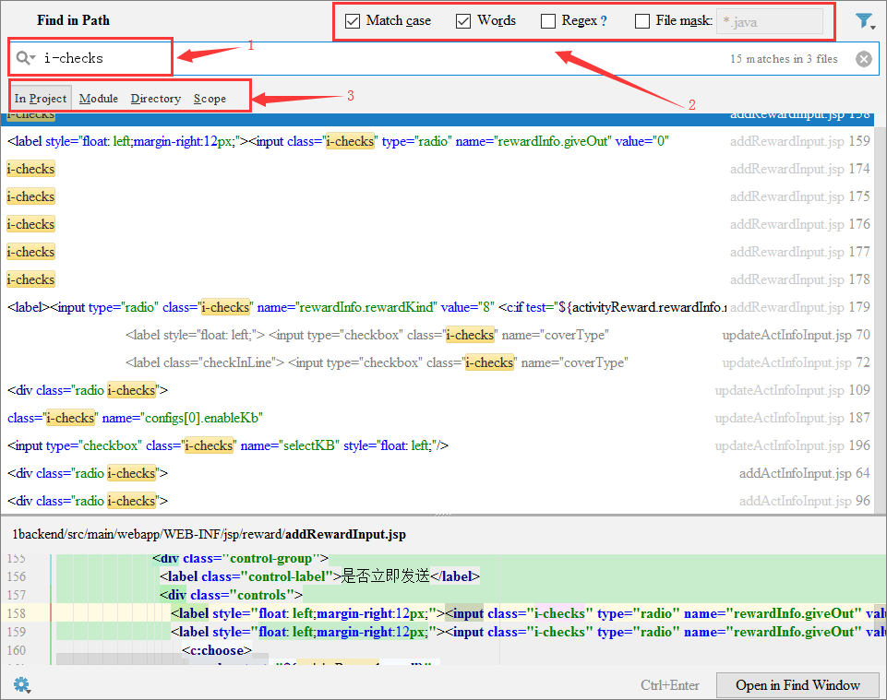This screenshot has width=887, height=700.
Task: Select result addRewardInput.jsp line 179
Action: [438, 307]
